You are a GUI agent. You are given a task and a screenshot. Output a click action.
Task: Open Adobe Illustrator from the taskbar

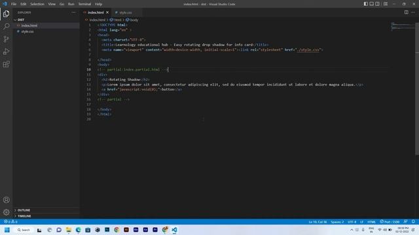(126, 230)
